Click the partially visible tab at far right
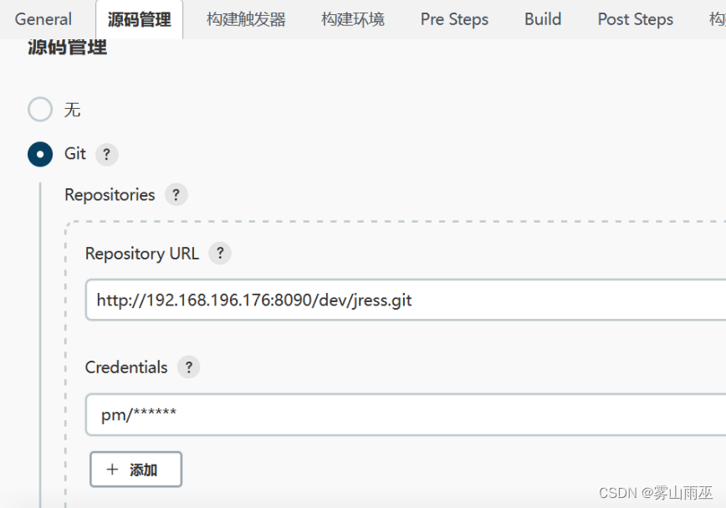This screenshot has width=726, height=508. (719, 18)
